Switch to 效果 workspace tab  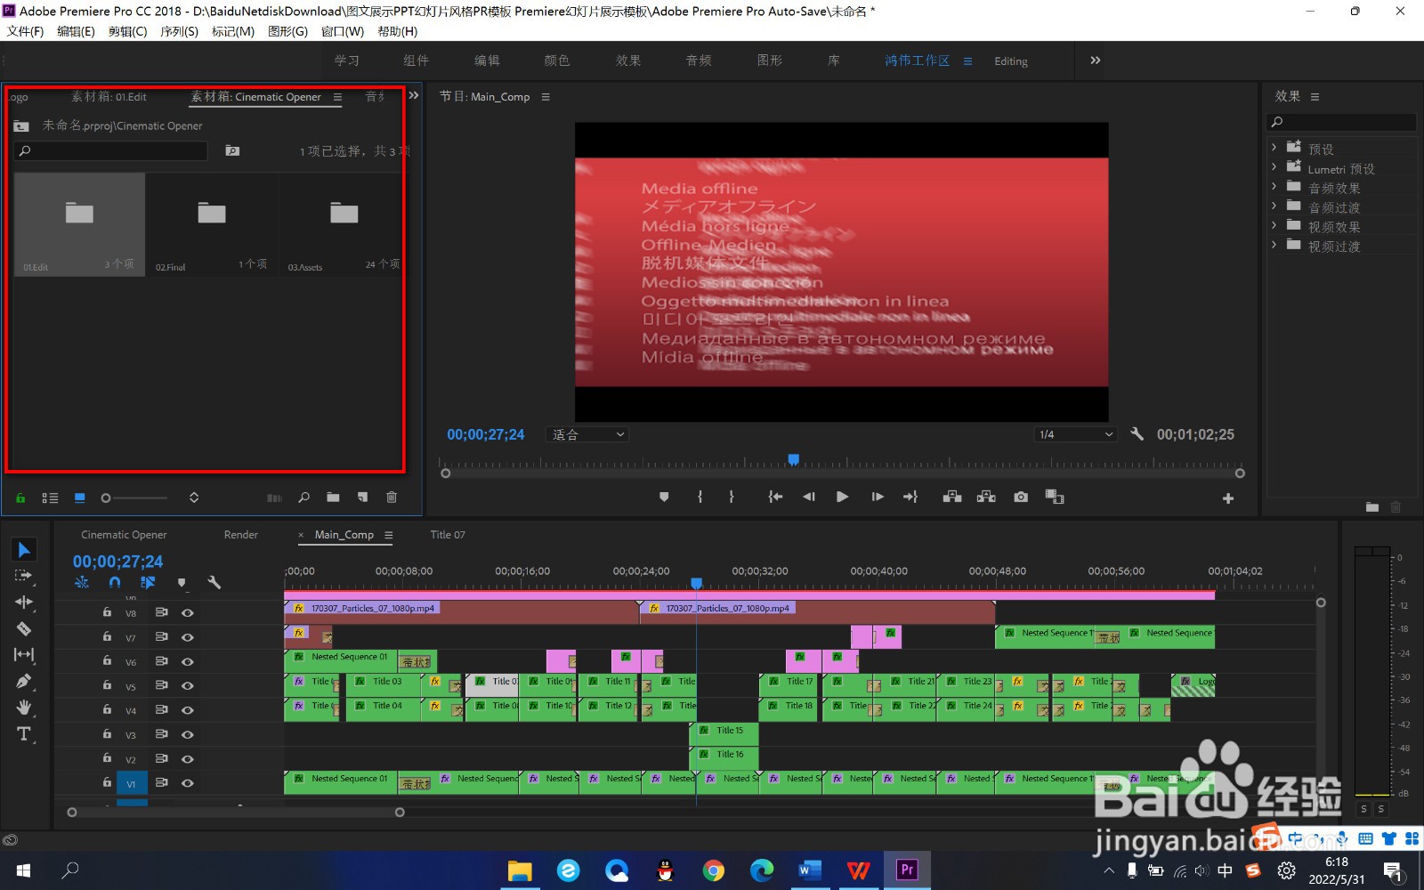628,61
